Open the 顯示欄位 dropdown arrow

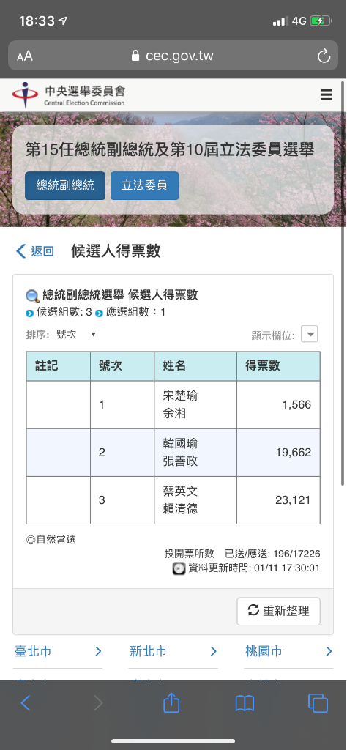click(309, 334)
